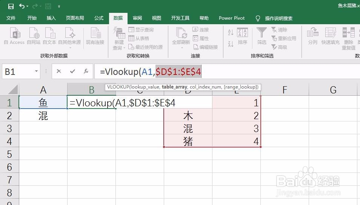Click the Save icon in quick access toolbar
Viewport: 360px width, 205px height.
(x=11, y=6)
